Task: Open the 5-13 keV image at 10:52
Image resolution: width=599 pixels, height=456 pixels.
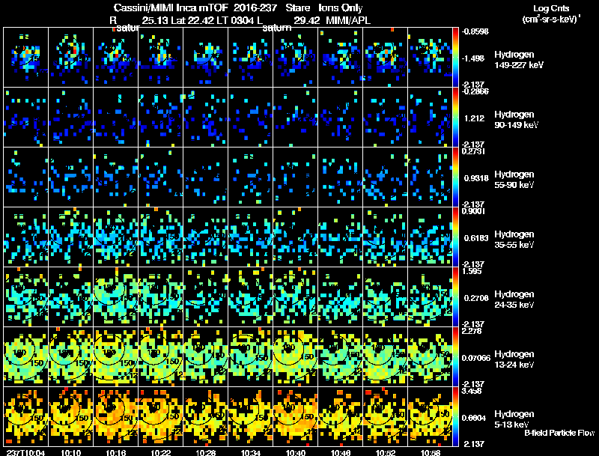Action: pos(386,416)
